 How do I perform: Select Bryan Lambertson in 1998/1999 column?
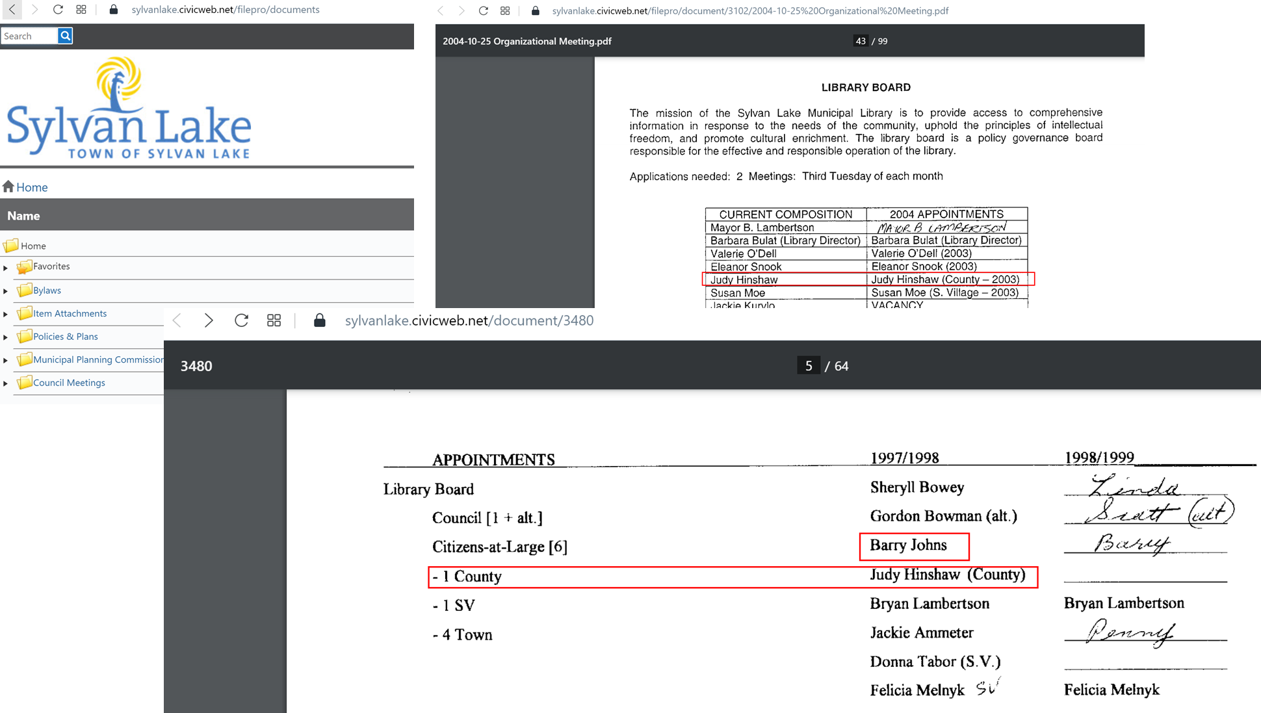click(1124, 603)
